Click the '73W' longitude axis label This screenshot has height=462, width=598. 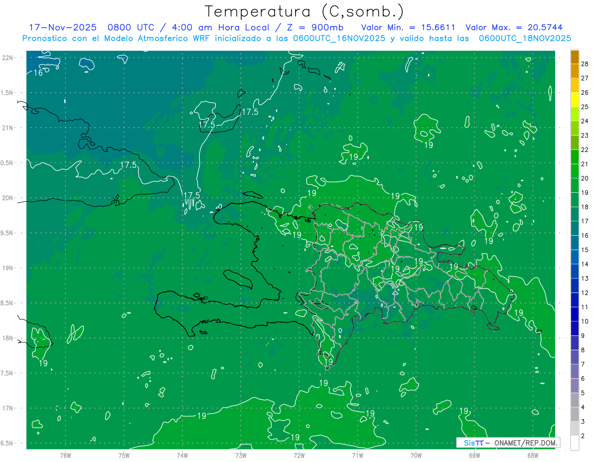[x=241, y=455]
